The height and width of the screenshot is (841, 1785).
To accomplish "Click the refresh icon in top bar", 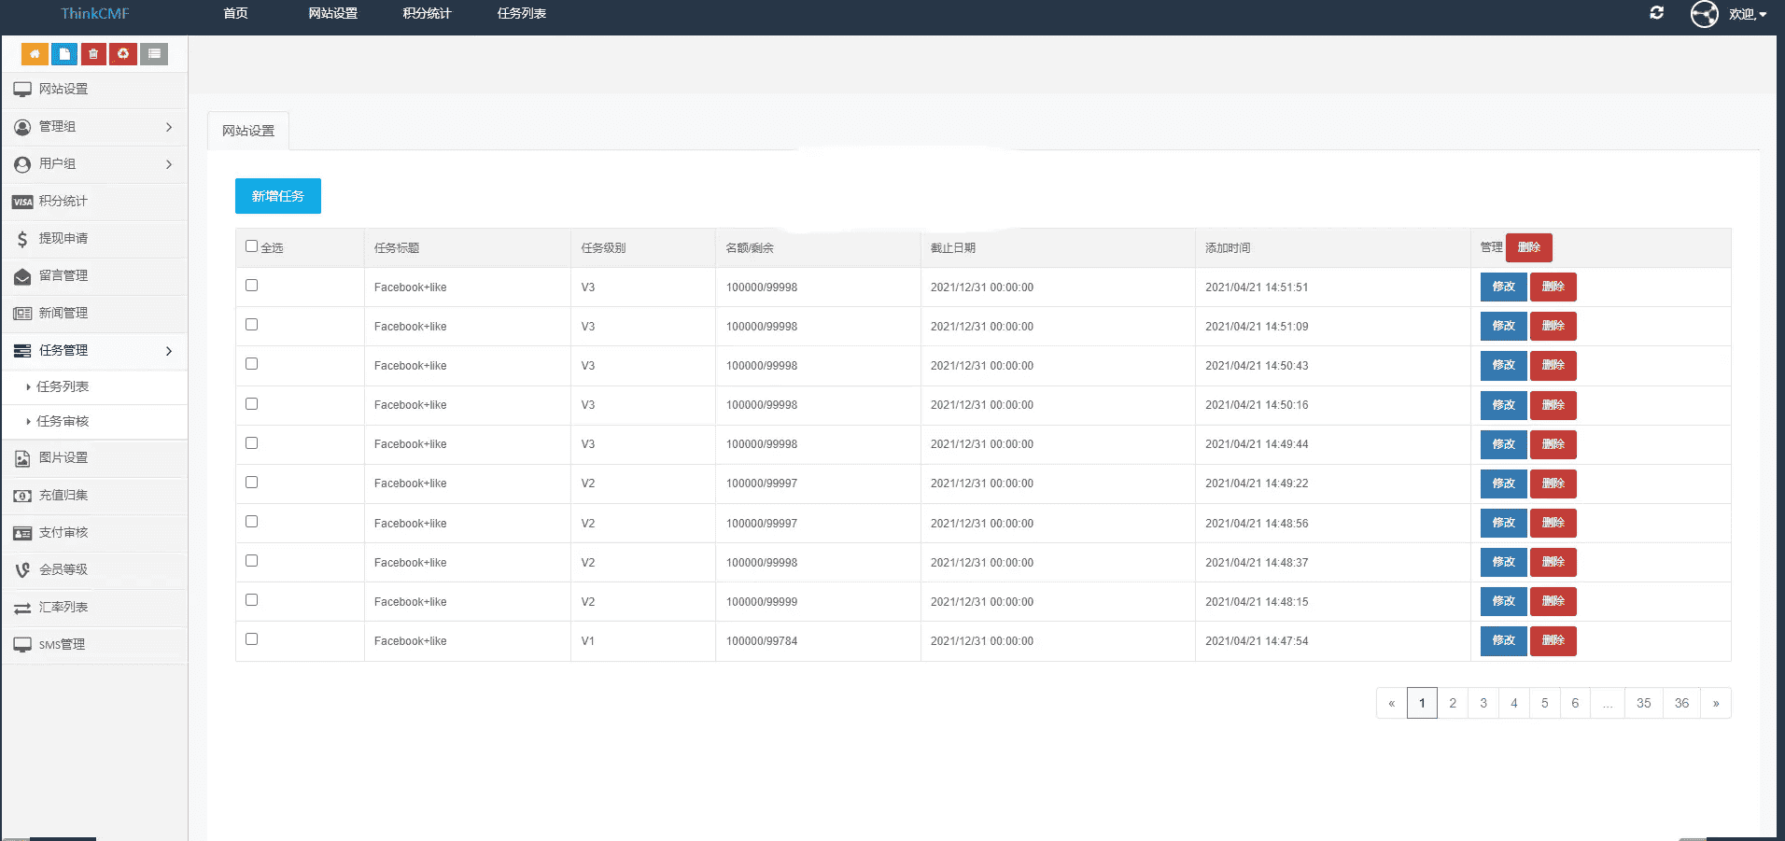I will point(1657,13).
